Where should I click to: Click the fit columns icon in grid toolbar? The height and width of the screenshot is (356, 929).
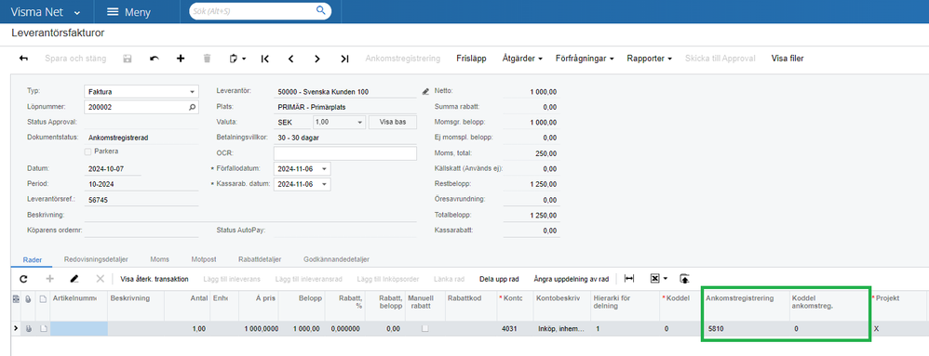pos(629,278)
